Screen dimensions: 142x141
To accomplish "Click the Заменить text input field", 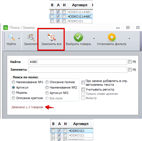I will pos(78,70).
